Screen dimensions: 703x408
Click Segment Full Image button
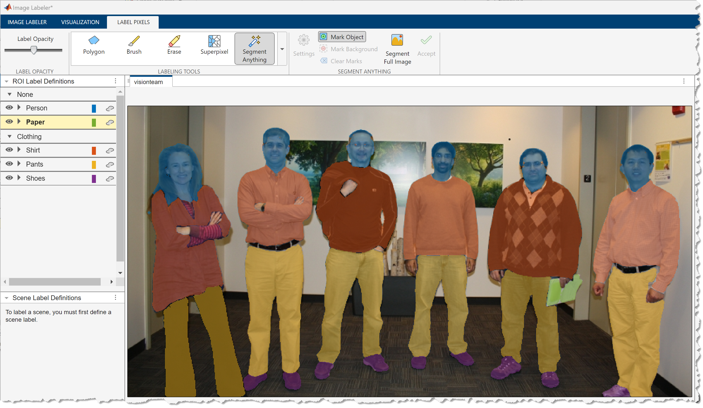tap(397, 49)
